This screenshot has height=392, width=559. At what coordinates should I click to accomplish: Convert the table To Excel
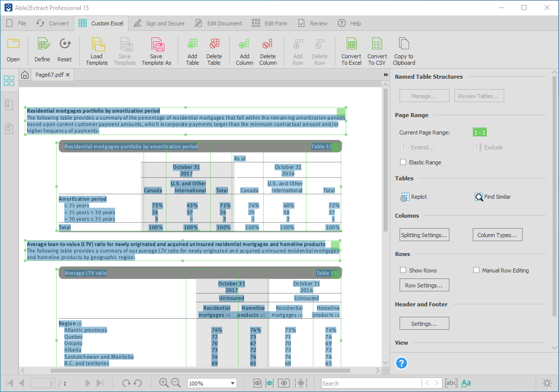[351, 50]
